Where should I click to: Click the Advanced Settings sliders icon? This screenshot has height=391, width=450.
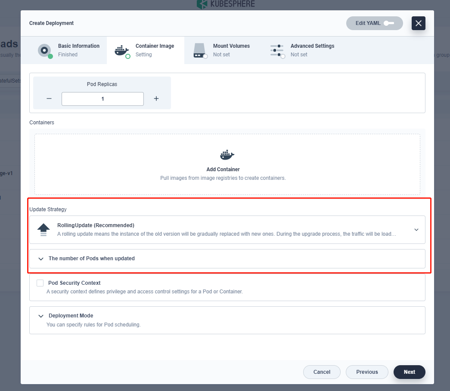pyautogui.click(x=277, y=50)
